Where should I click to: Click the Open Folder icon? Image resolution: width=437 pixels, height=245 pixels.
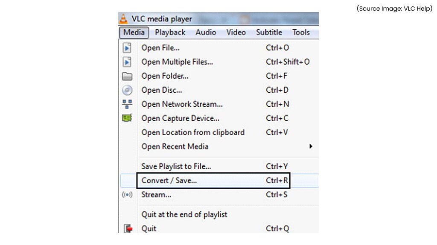coord(127,76)
